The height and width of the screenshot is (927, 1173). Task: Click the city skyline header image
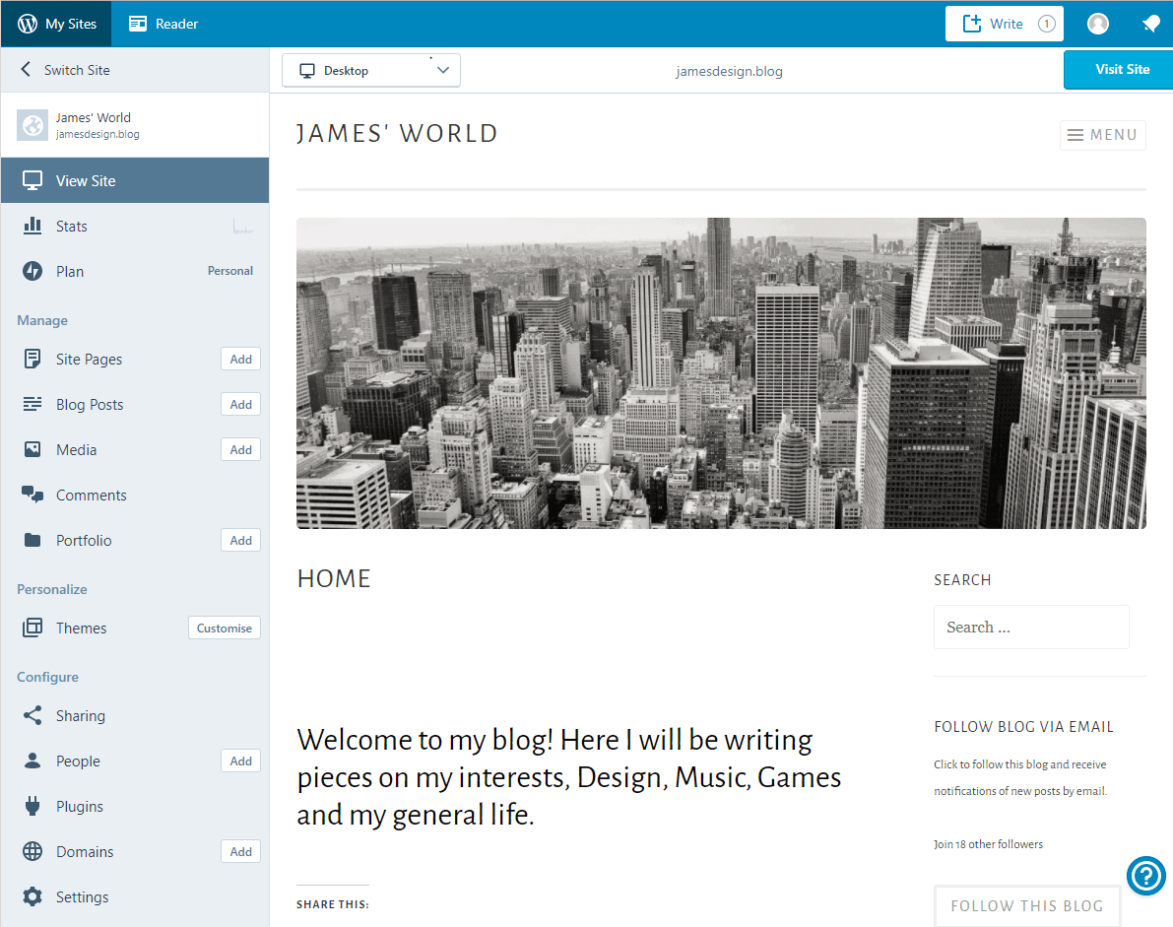721,373
